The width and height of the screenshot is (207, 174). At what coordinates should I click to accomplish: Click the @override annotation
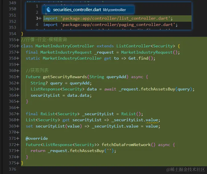37,138
